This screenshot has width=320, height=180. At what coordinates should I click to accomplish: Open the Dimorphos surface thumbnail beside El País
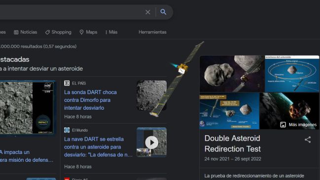[152, 95]
